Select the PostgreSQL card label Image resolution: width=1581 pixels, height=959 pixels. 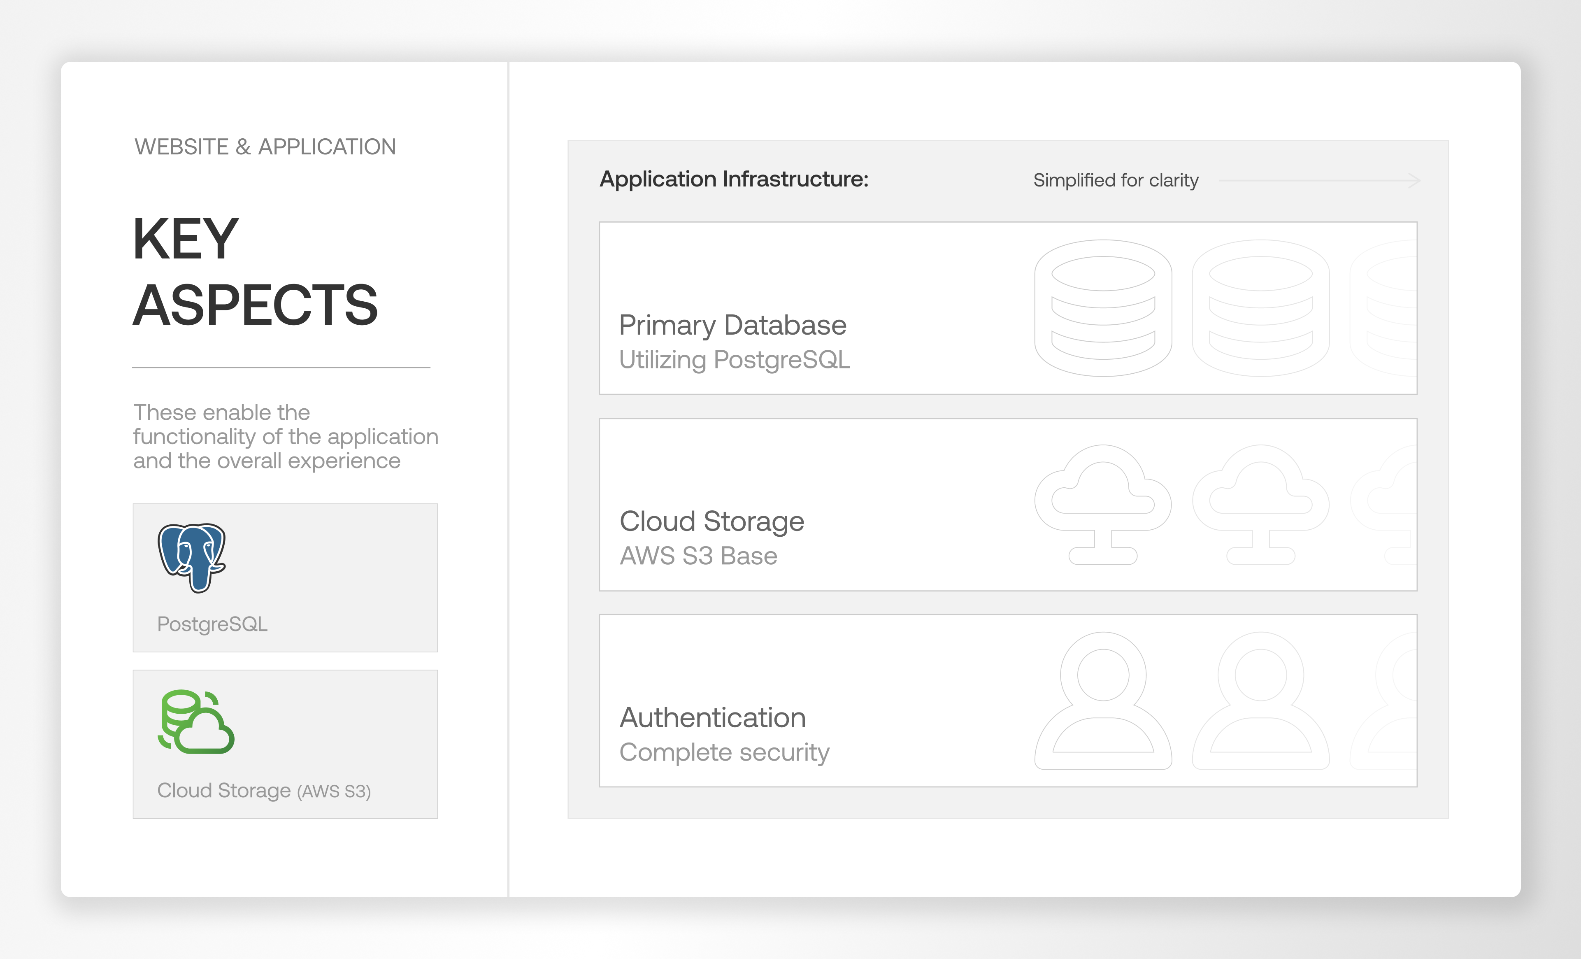point(212,624)
